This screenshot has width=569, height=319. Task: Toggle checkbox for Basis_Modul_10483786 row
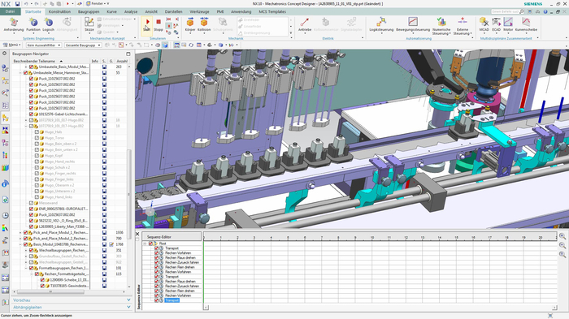pos(25,244)
